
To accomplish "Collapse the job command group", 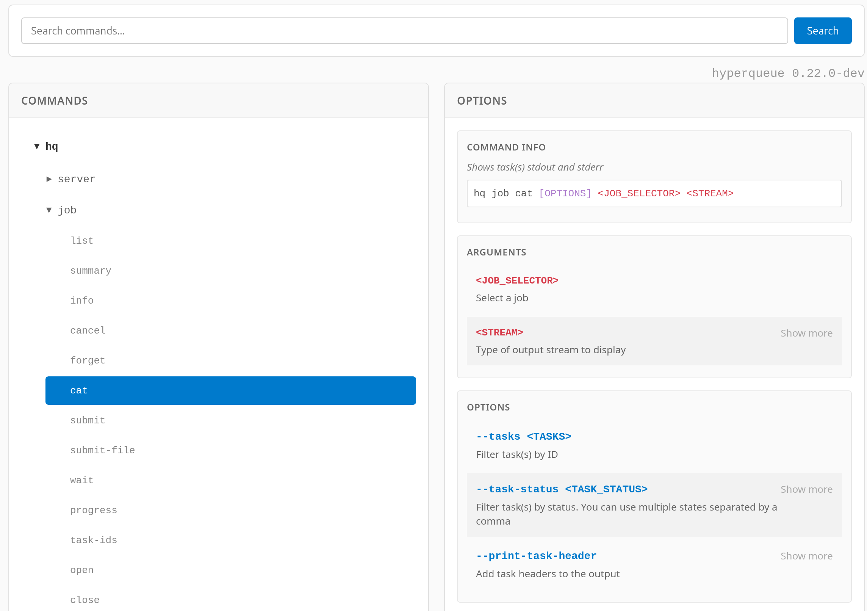I will (x=49, y=210).
